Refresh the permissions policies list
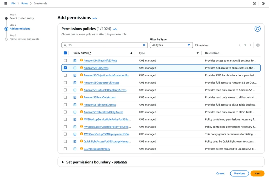Screen dimensions: 269x181 257,29
